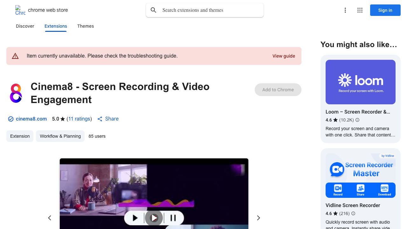This screenshot has height=229, width=407.
Task: Open the three-dot more options menu
Action: [x=345, y=10]
